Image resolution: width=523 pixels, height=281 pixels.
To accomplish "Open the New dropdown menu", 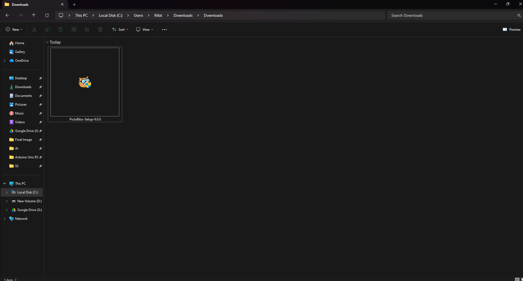I will (14, 29).
